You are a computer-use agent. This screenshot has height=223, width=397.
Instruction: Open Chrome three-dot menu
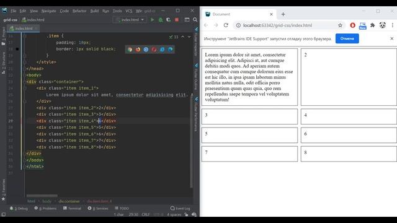392,25
